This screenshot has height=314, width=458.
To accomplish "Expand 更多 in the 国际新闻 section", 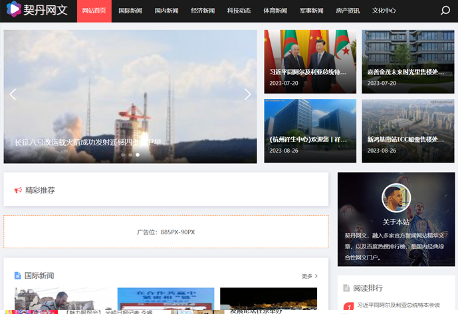I will tap(309, 276).
